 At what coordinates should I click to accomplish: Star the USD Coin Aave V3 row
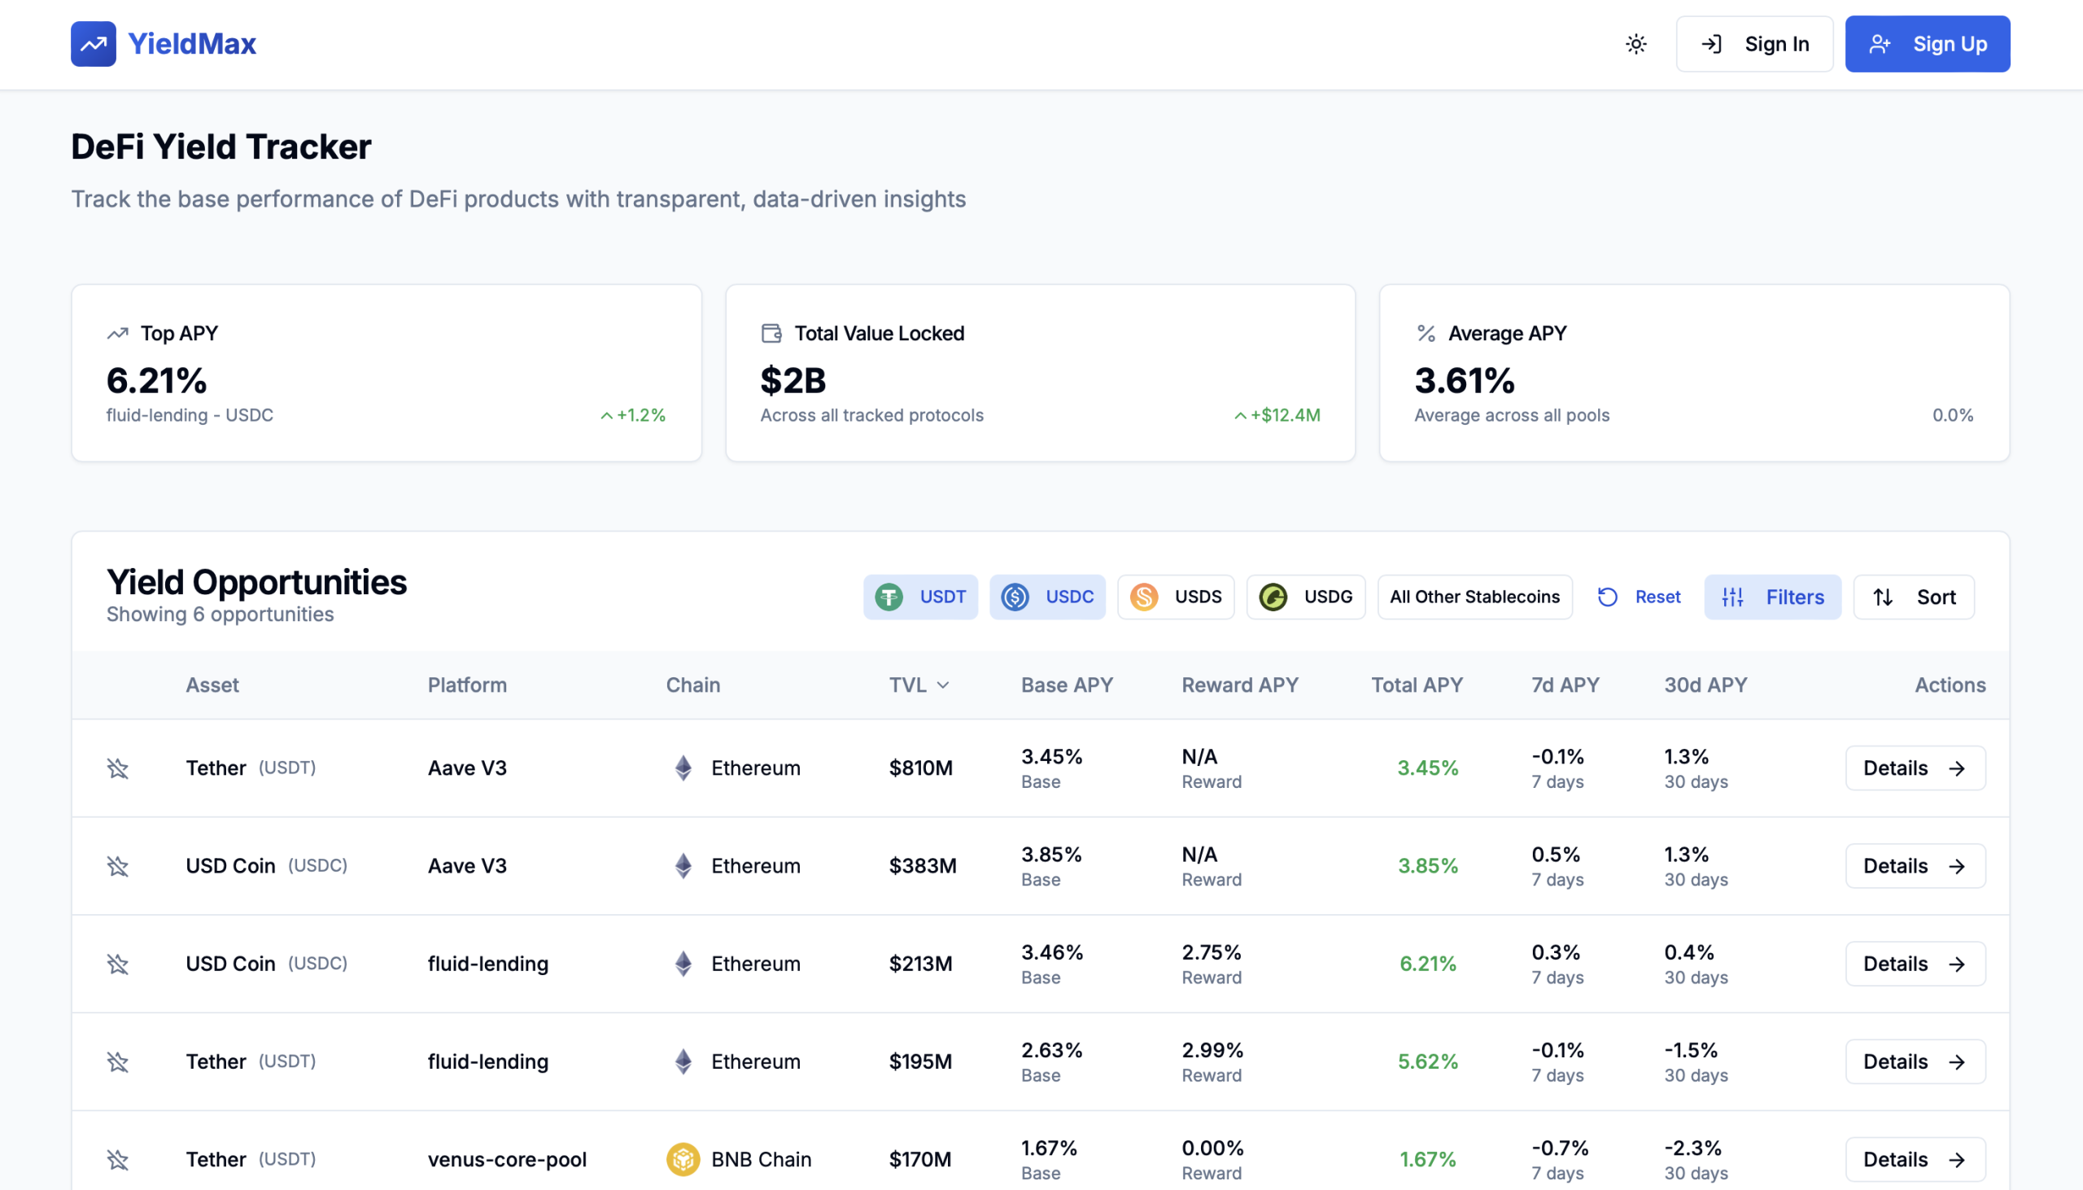[118, 866]
